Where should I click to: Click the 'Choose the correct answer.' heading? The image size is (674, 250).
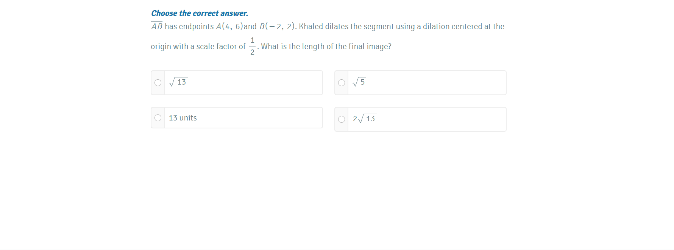200,13
